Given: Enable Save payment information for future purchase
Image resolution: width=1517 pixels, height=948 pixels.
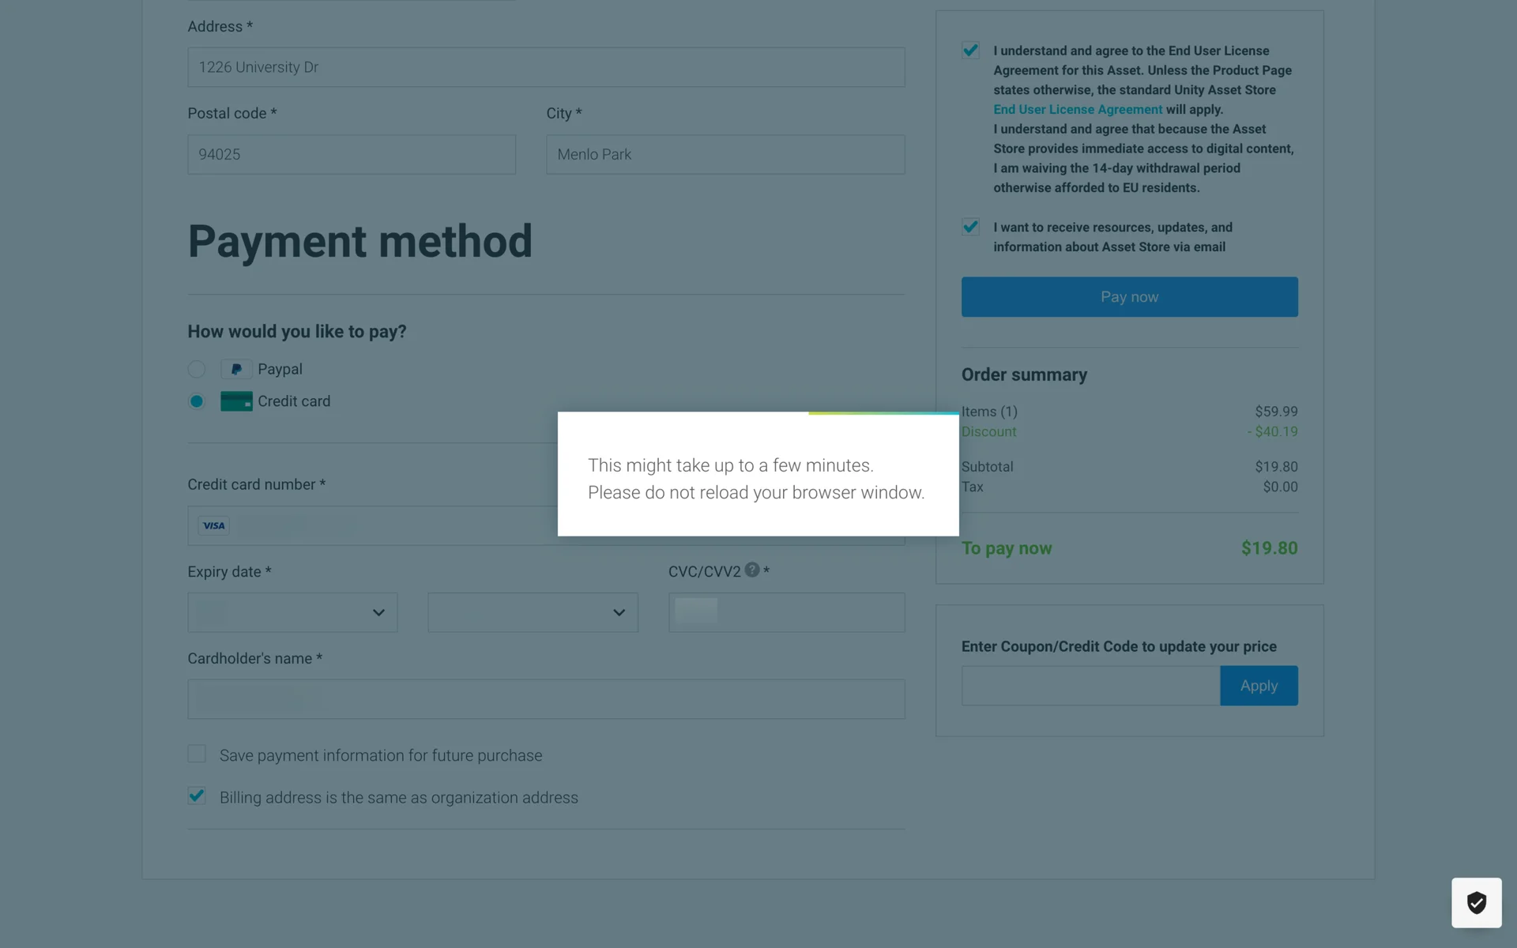Looking at the screenshot, I should coord(197,754).
